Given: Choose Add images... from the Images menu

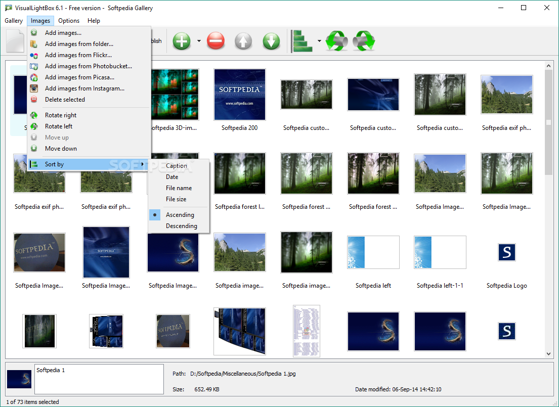Looking at the screenshot, I should point(89,33).
